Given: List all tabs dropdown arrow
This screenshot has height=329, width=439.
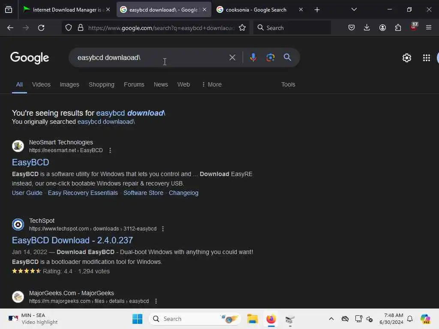Looking at the screenshot, I should click(x=354, y=9).
